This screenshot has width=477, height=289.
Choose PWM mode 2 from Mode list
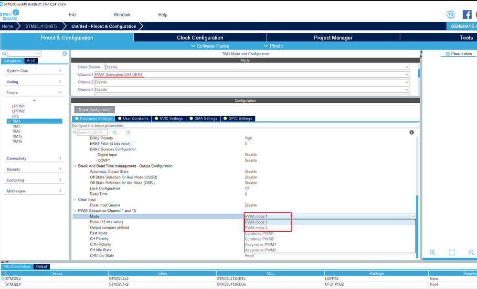pyautogui.click(x=330, y=228)
